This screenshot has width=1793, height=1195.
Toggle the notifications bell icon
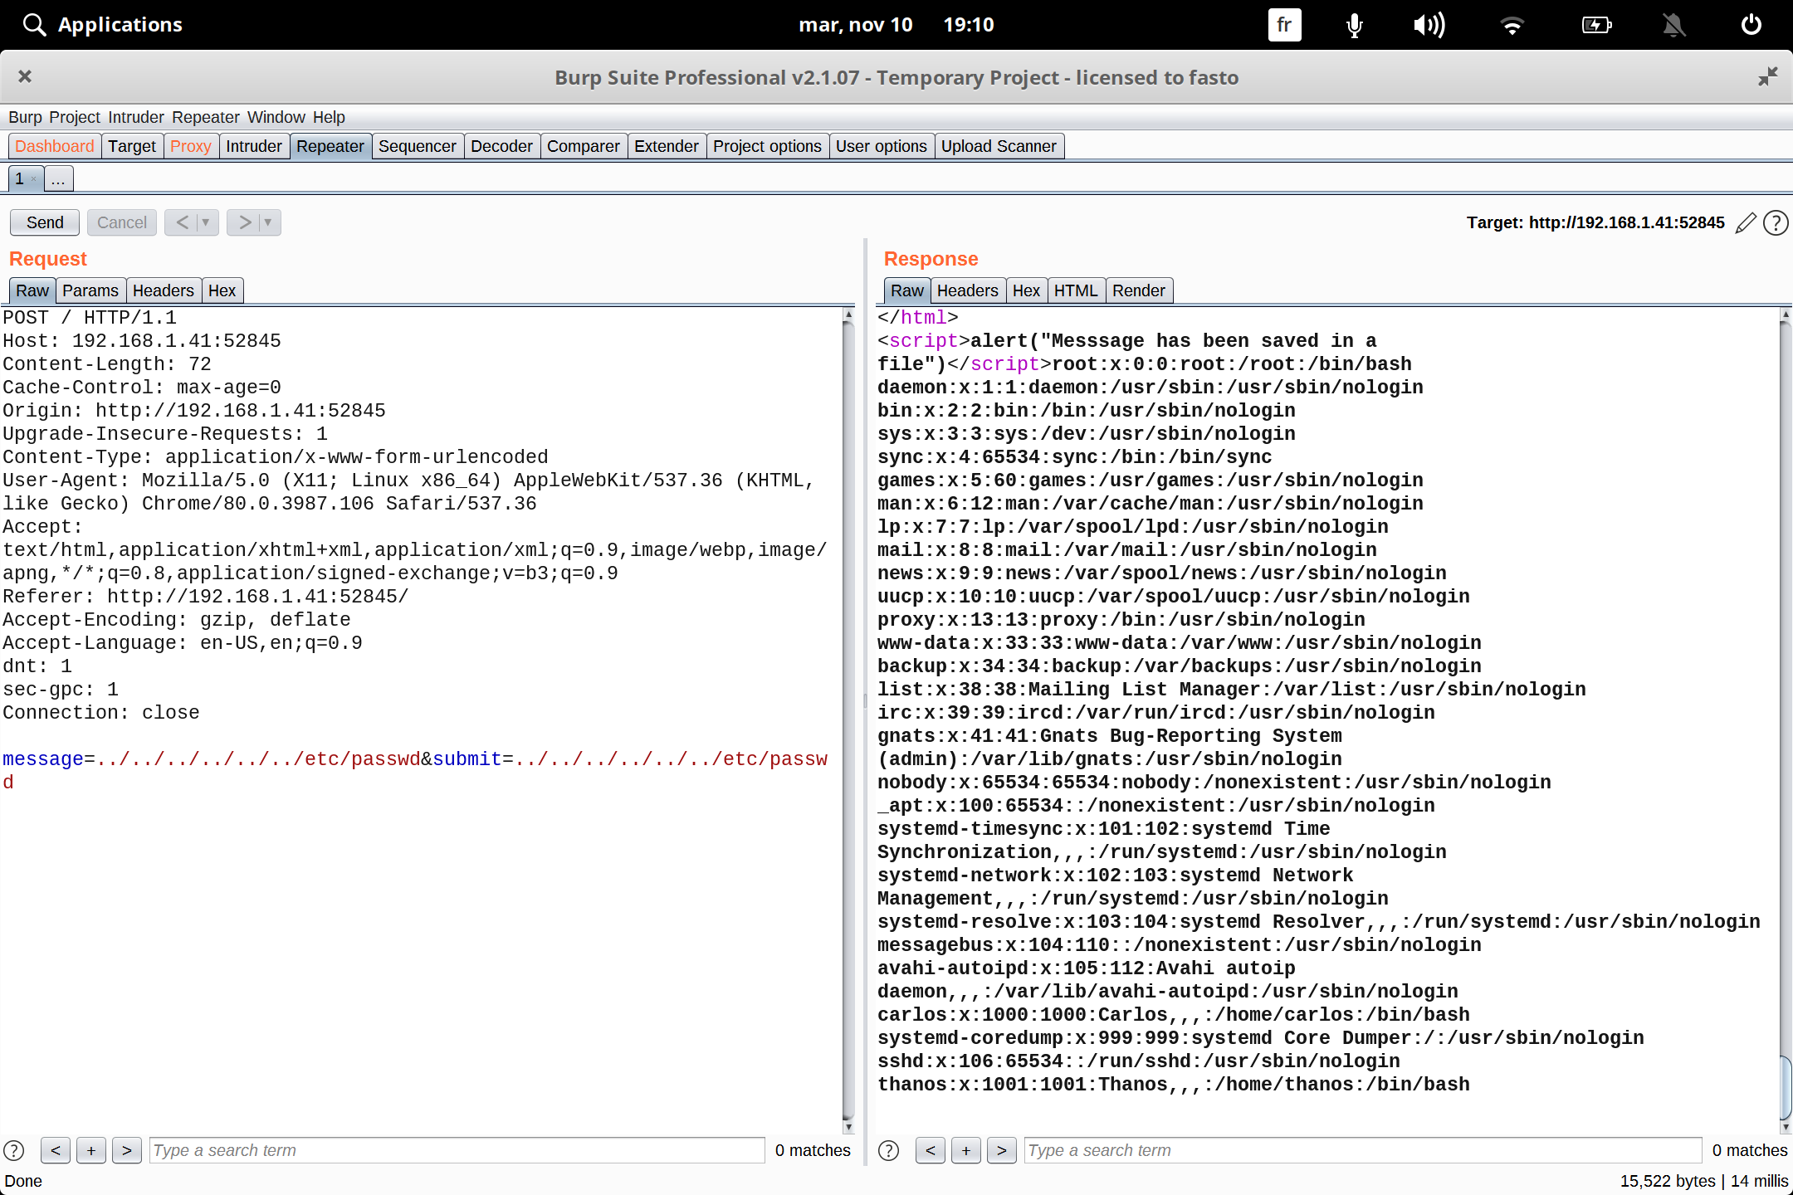pyautogui.click(x=1673, y=25)
